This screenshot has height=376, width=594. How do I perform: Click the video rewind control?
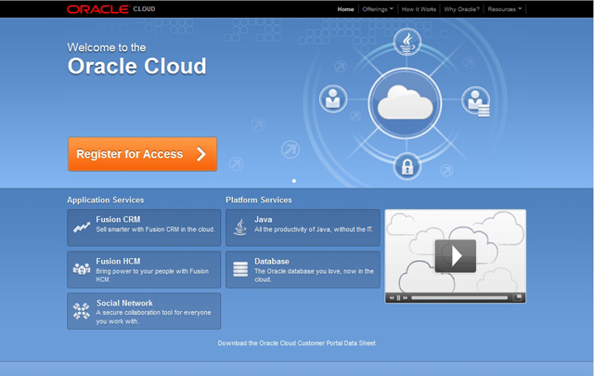pos(392,298)
